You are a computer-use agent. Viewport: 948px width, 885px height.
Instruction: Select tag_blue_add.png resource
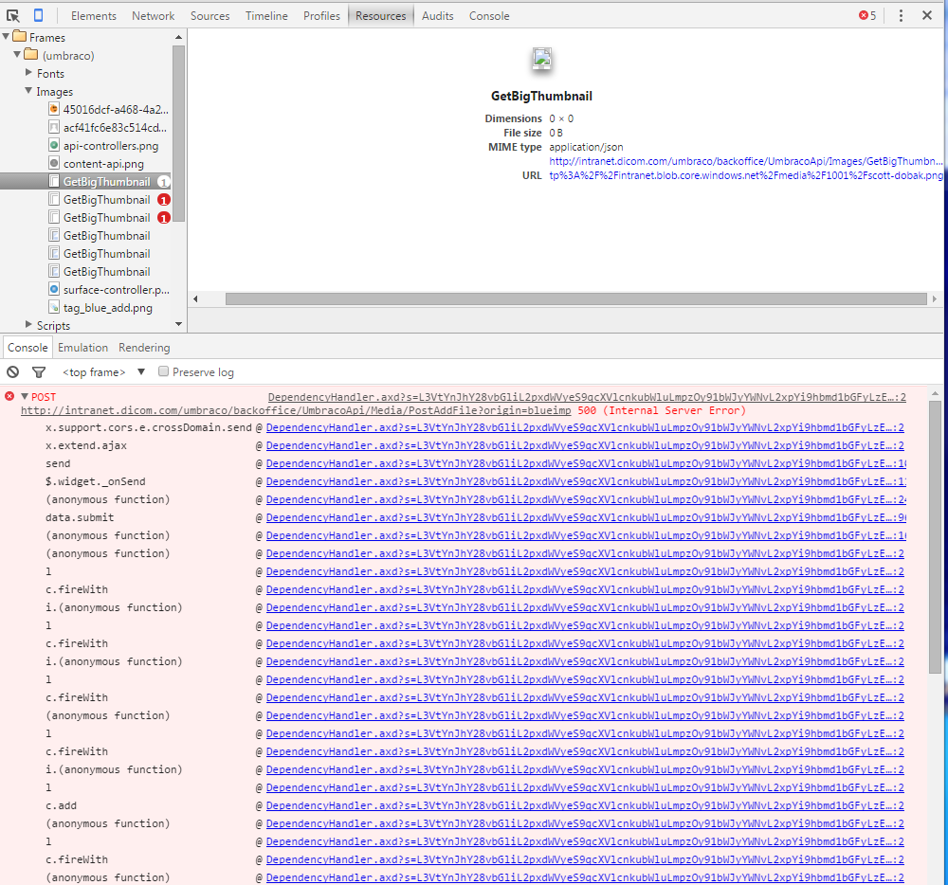point(108,308)
